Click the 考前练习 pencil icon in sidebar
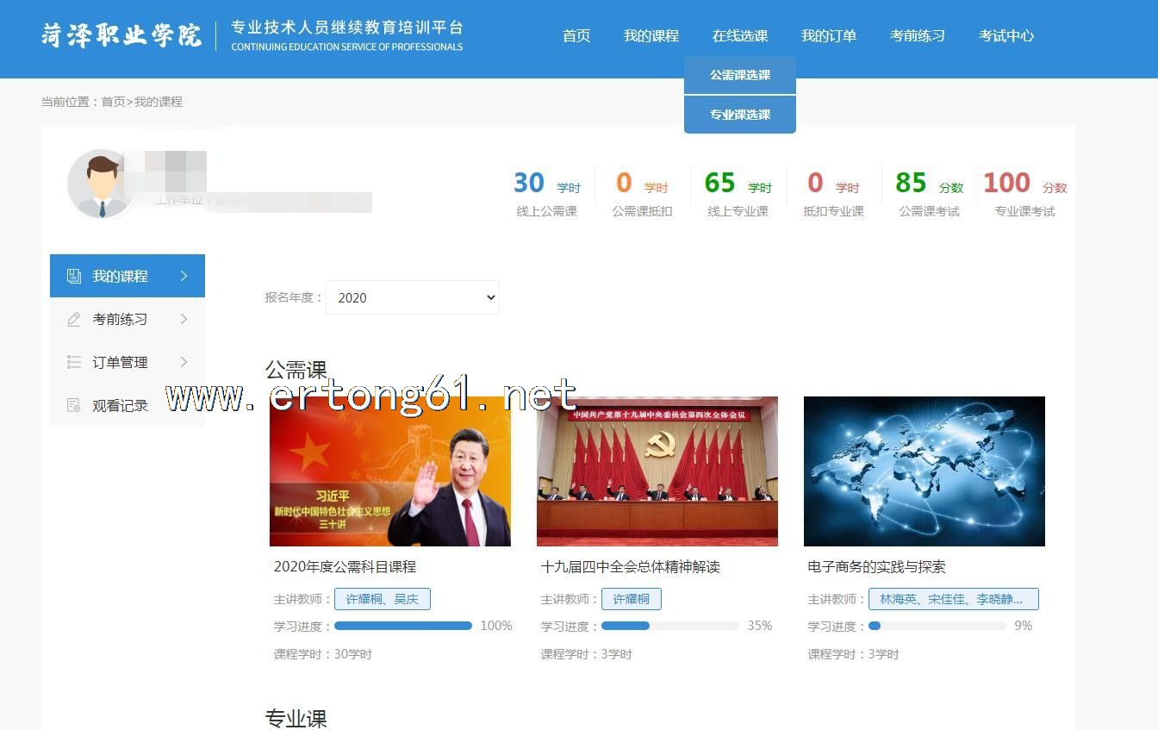The height and width of the screenshot is (730, 1158). 74,320
